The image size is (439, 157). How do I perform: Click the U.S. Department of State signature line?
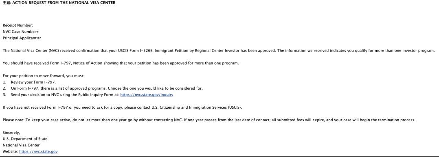[25, 139]
